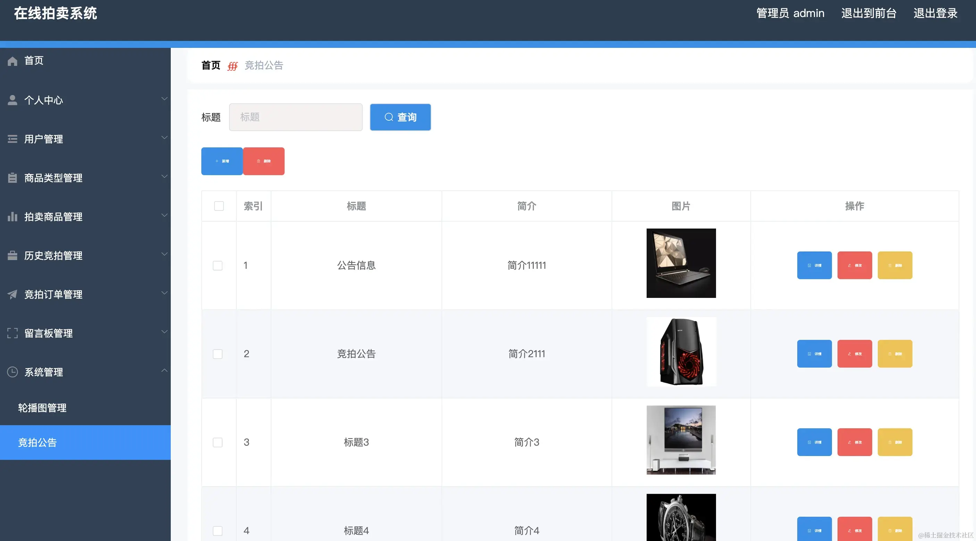
Task: Open the PC tower thumbnail in row 2
Action: (681, 352)
